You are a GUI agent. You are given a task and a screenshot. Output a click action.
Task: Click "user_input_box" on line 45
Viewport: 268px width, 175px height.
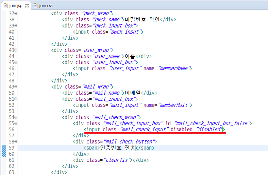click(115, 62)
